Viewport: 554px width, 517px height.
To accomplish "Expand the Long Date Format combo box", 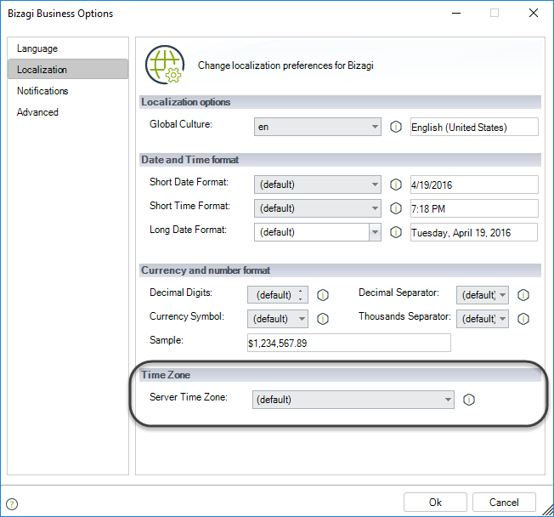I will coord(375,232).
